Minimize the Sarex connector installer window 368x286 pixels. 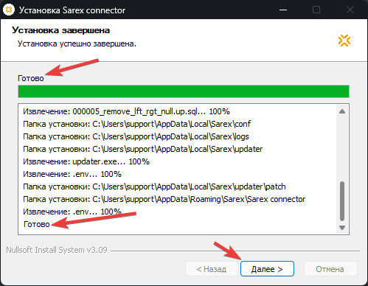point(283,10)
